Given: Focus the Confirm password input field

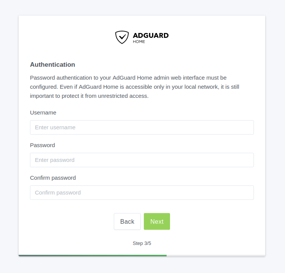Looking at the screenshot, I should [x=142, y=193].
